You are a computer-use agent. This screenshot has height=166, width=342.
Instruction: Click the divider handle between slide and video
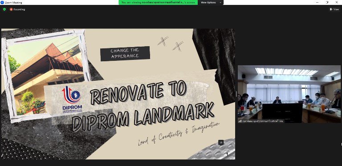(236, 94)
